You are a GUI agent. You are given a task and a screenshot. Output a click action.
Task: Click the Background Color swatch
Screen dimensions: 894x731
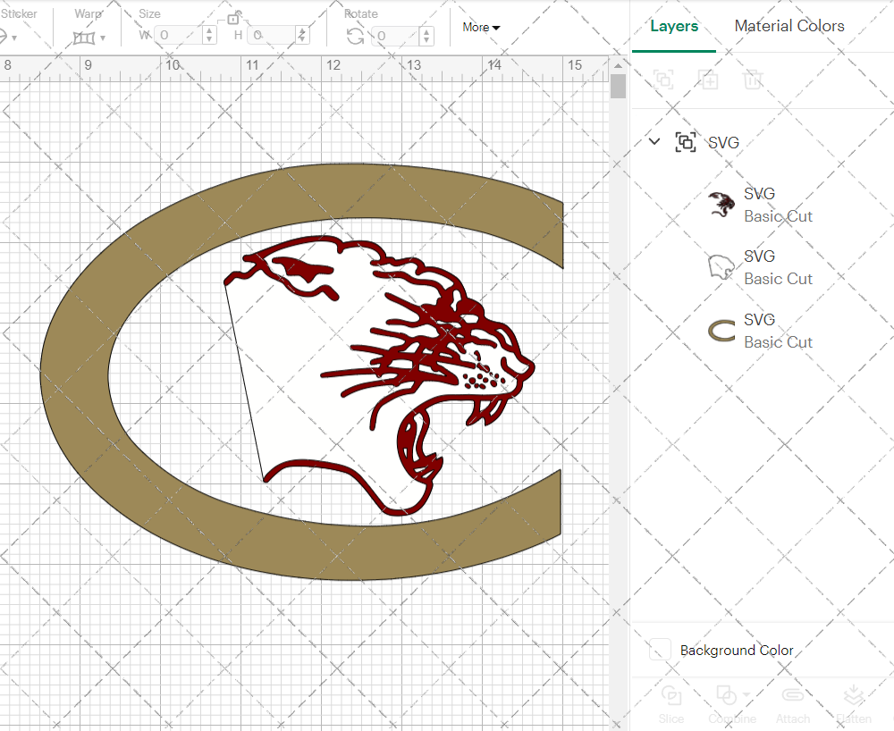click(x=660, y=650)
